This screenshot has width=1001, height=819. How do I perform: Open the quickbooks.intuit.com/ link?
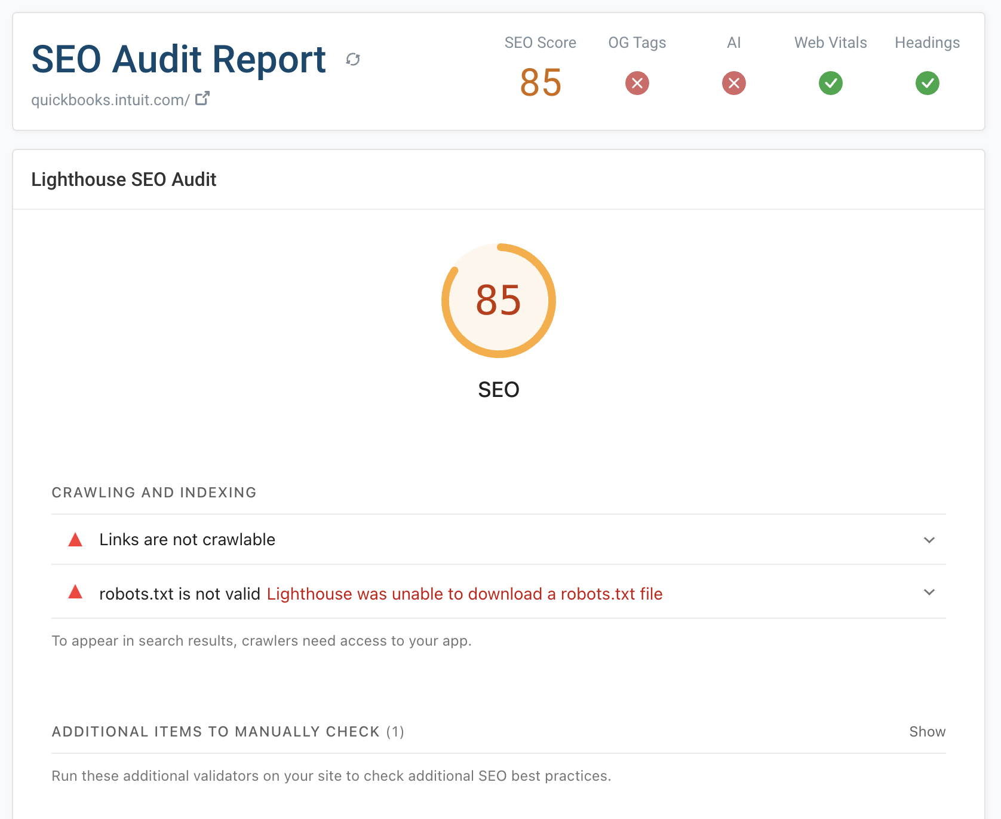tap(110, 100)
